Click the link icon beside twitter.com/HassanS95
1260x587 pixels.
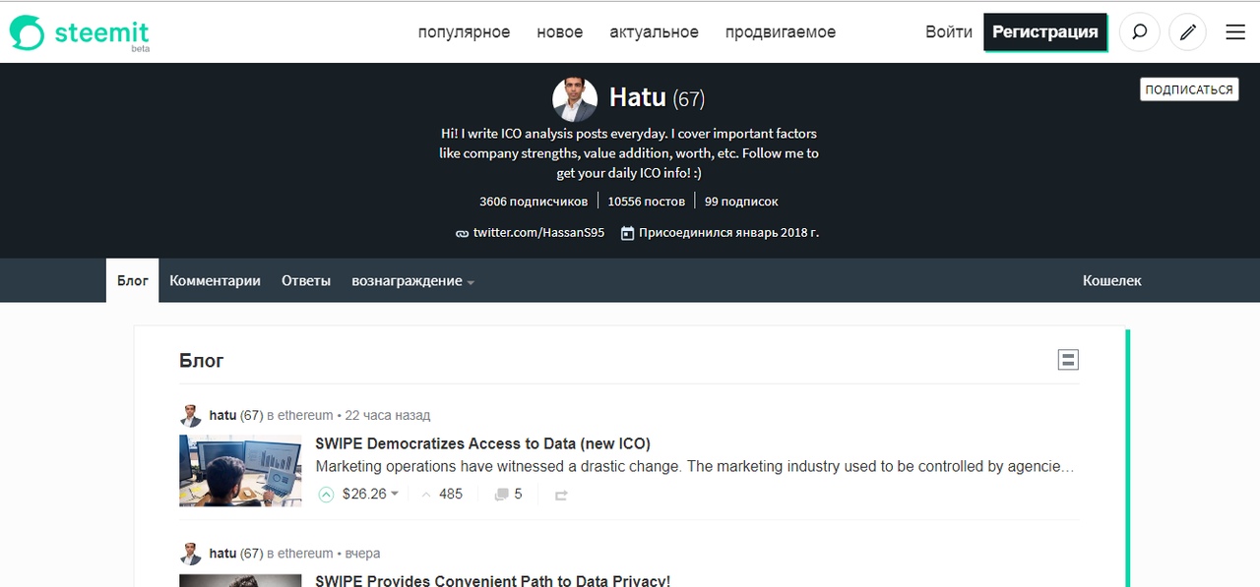(462, 233)
